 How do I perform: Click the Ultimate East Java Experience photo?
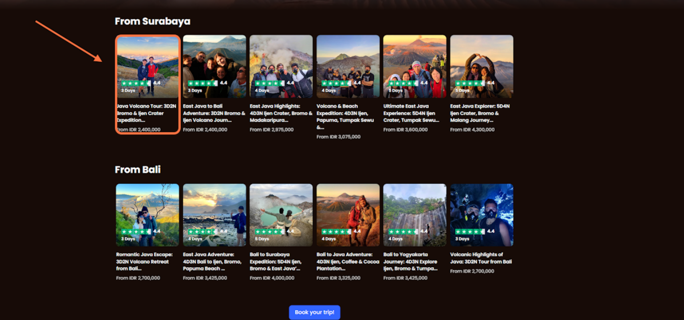(x=414, y=60)
